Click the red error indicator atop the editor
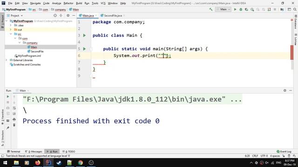Image resolution: width=298 pixels, height=167 pixels. pyautogui.click(x=292, y=20)
